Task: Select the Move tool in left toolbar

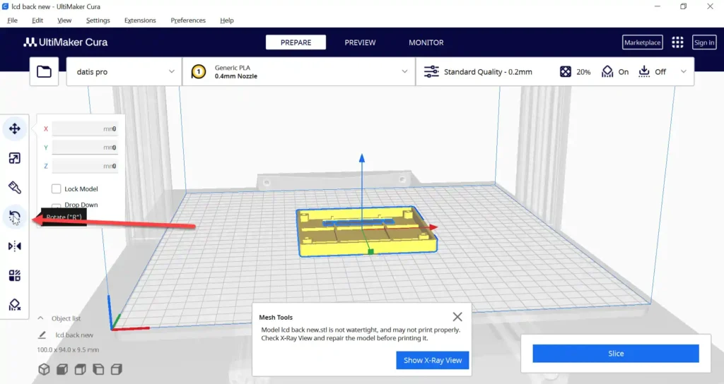Action: (15, 128)
